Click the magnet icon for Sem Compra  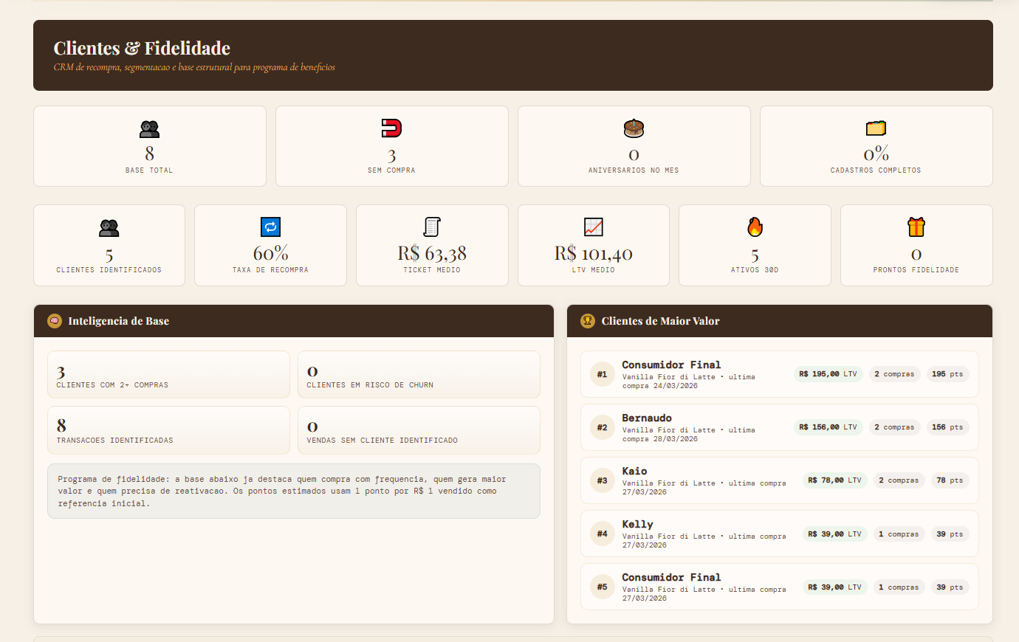click(391, 128)
